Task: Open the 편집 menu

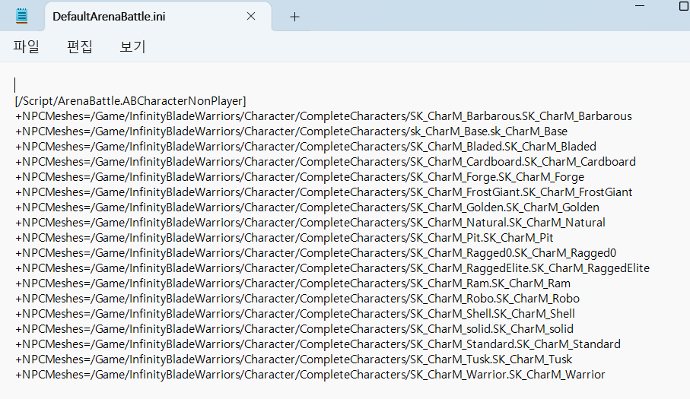Action: click(80, 46)
